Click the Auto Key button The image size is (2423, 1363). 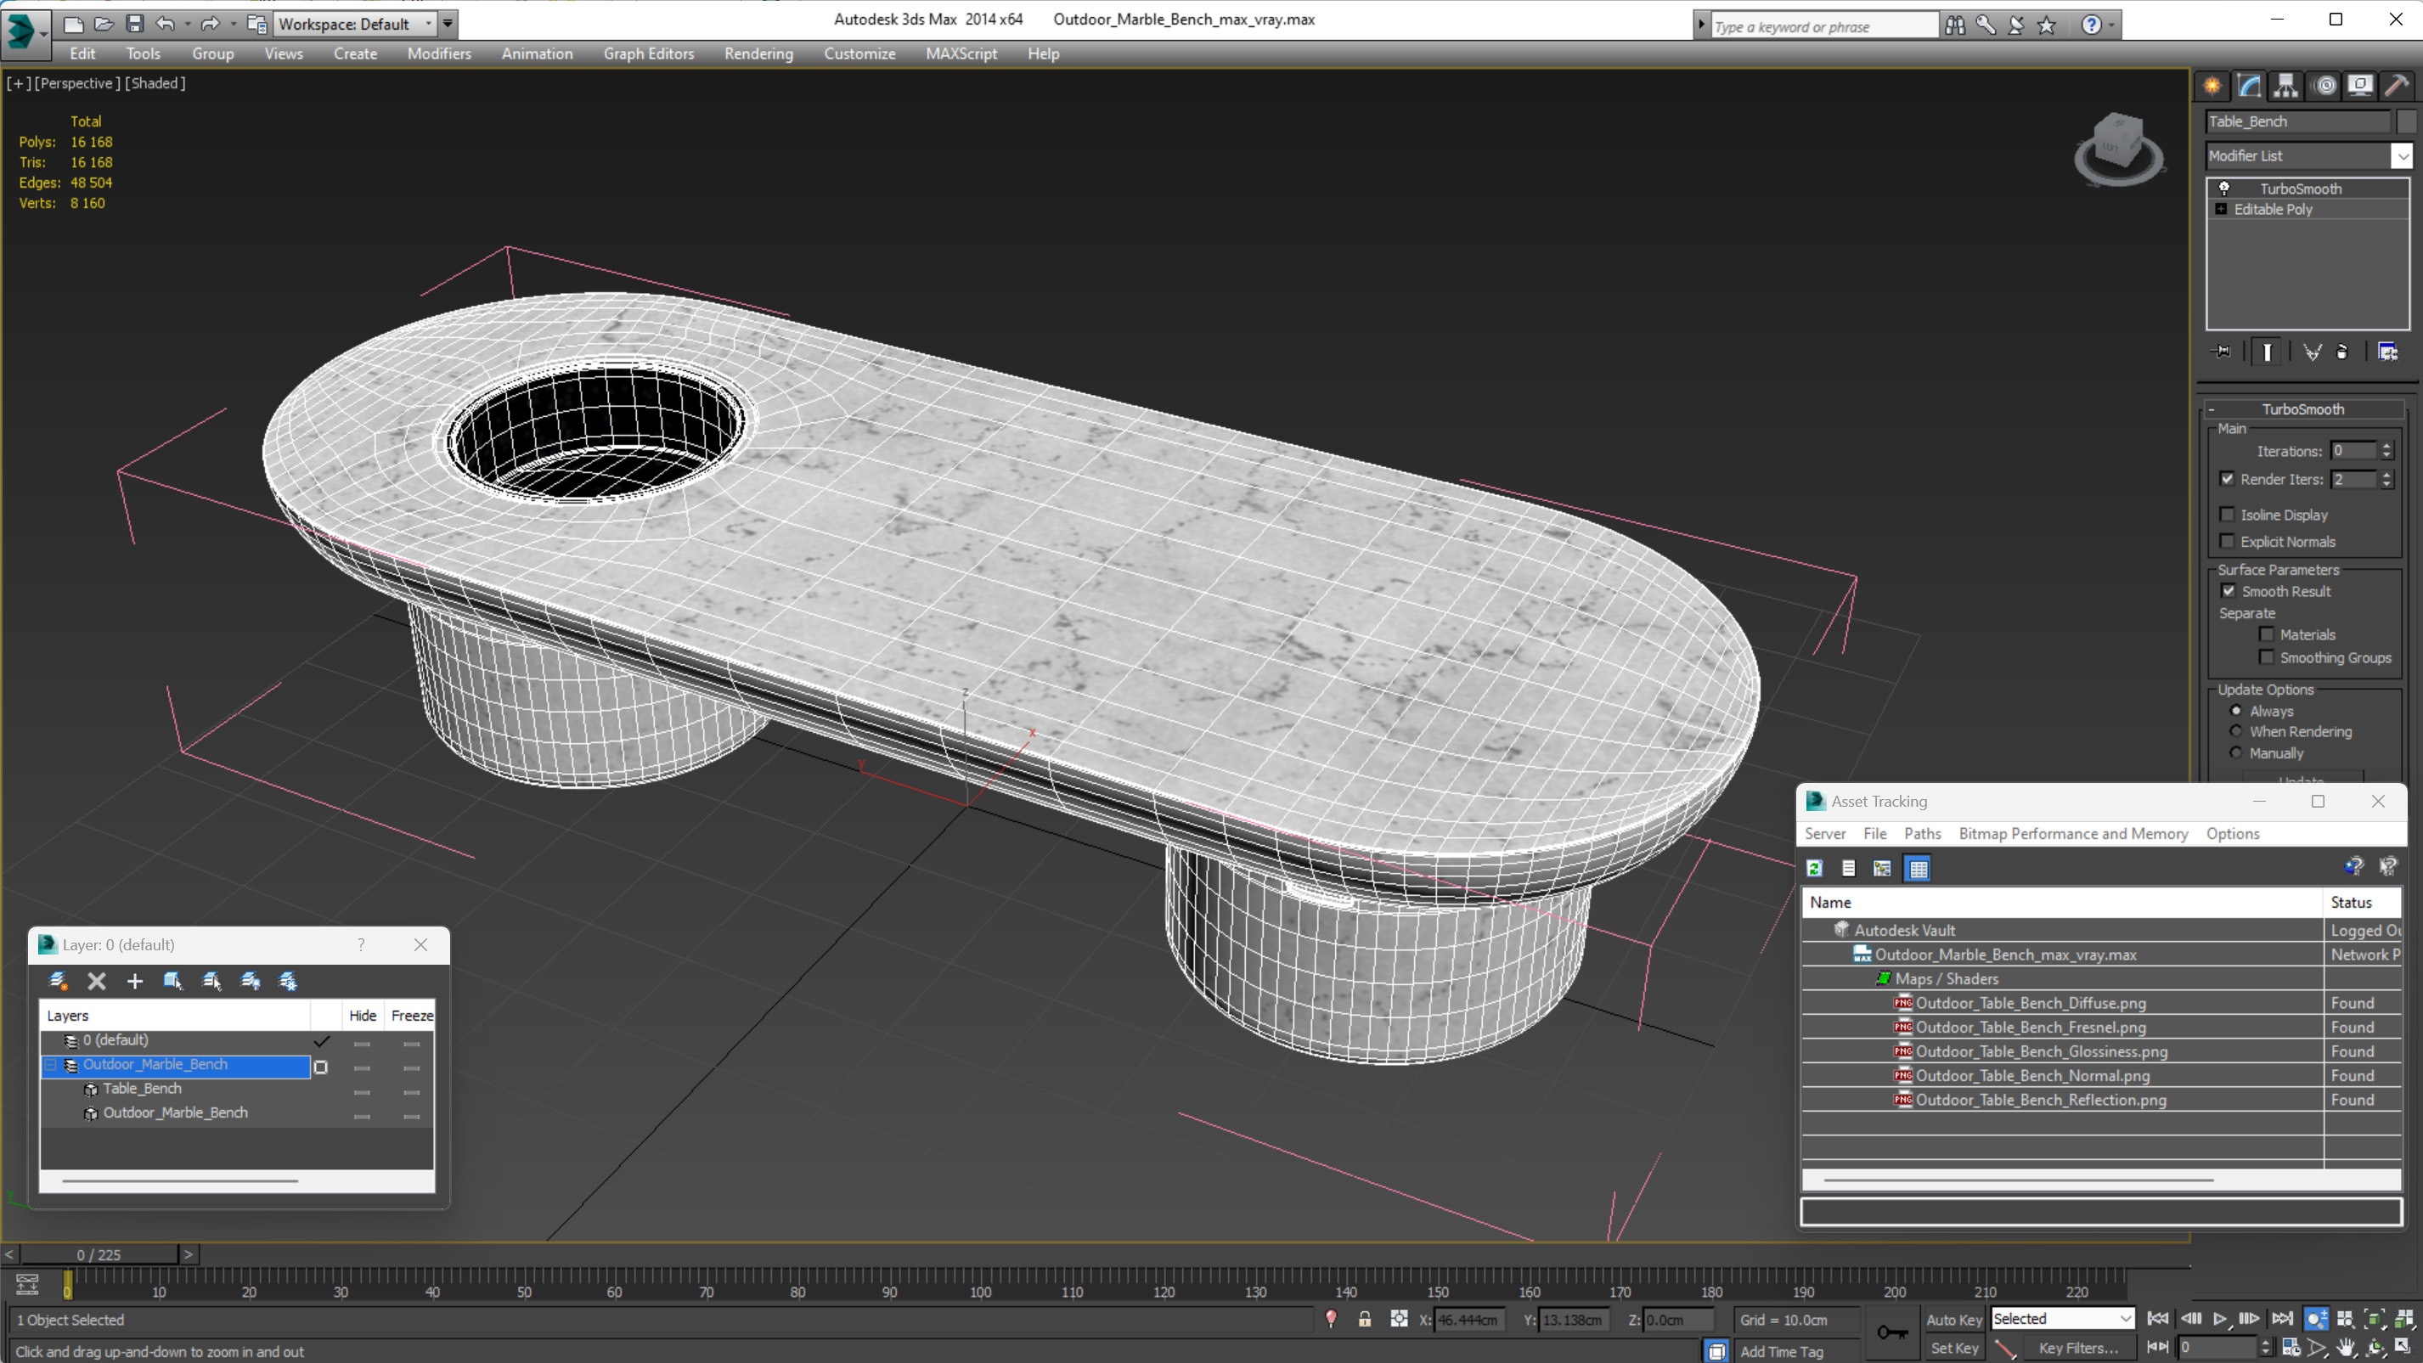coord(1953,1320)
